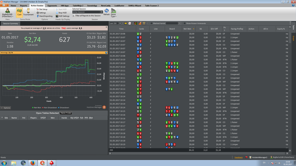Sort hands by Net Won column header
296x166 pixels.
187,29
